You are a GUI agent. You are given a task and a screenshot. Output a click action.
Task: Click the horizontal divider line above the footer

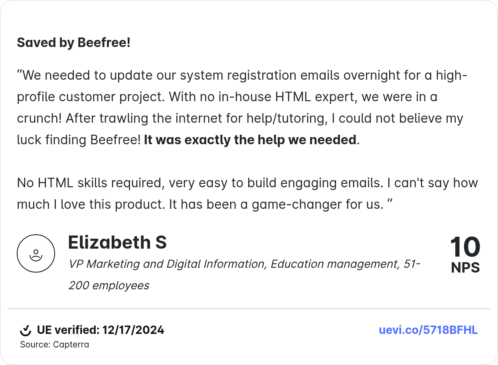pyautogui.click(x=249, y=309)
